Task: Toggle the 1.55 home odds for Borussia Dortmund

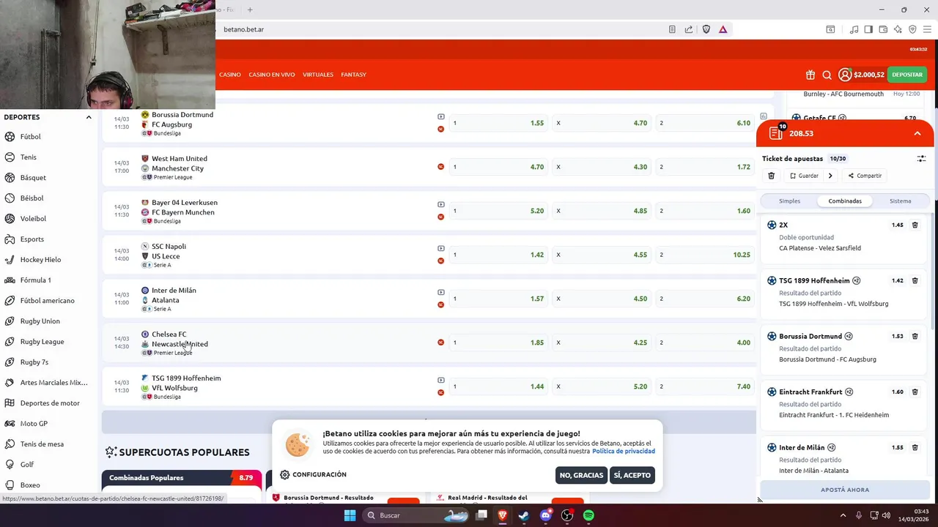Action: 498,123
